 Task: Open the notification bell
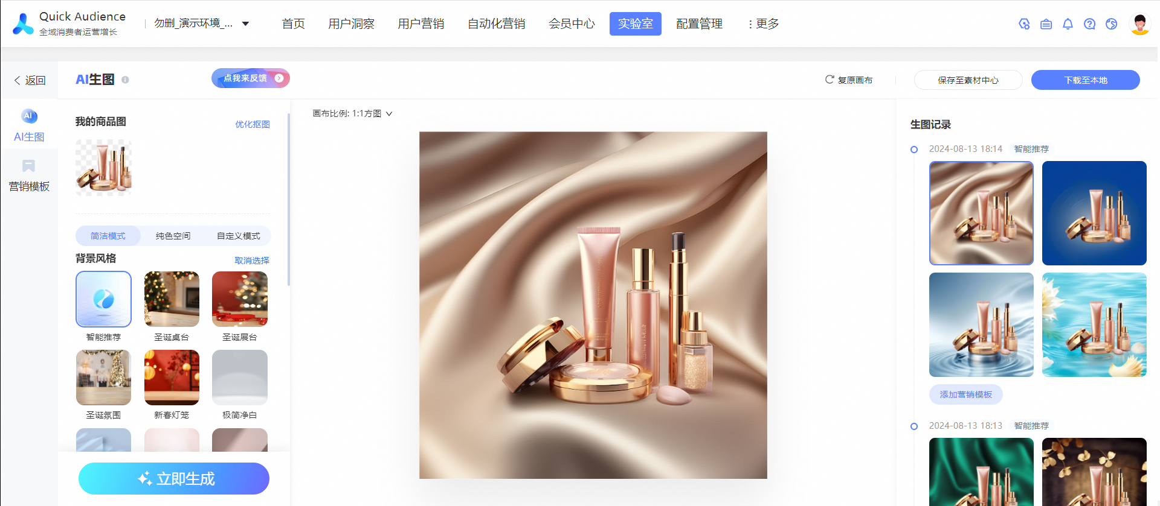pyautogui.click(x=1068, y=24)
